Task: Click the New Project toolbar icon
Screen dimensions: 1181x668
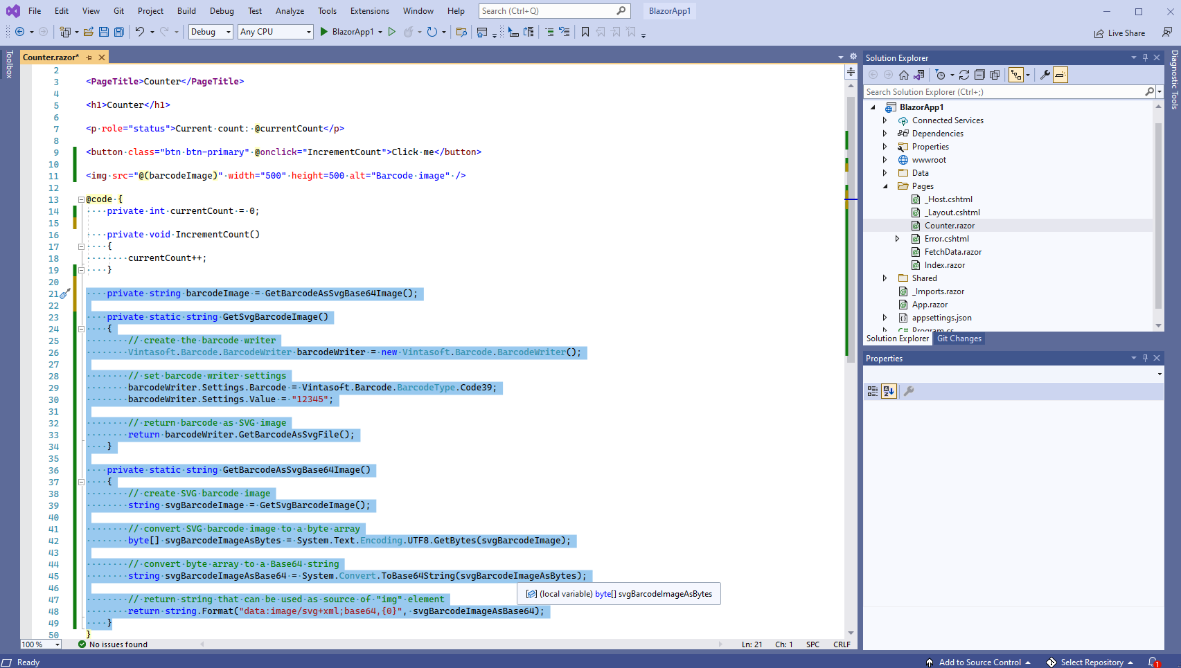Action: tap(65, 32)
